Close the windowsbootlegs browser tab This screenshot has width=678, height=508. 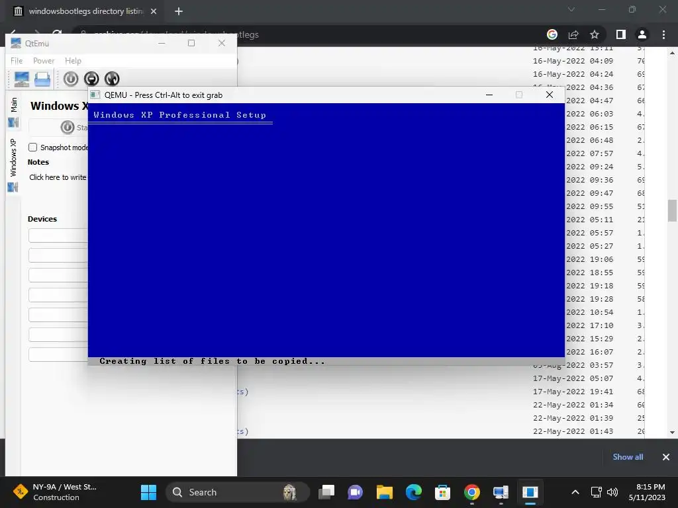pyautogui.click(x=154, y=12)
